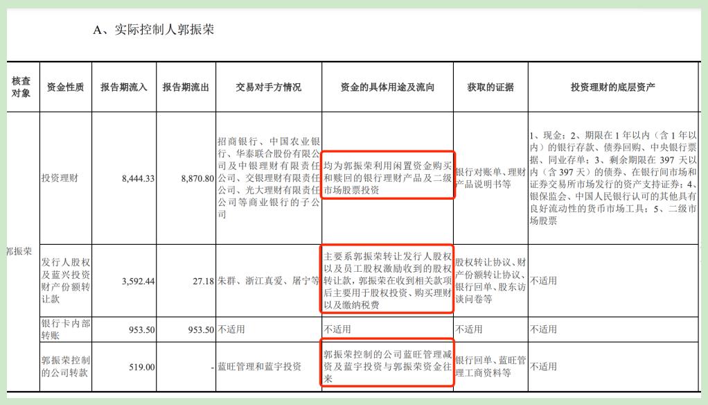This screenshot has width=708, height=405.
Task: Click underlying asset '不适用' in 银行卡内部转账 row
Action: click(543, 329)
